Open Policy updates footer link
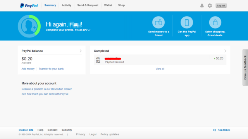248x139 pixels. coord(110,134)
